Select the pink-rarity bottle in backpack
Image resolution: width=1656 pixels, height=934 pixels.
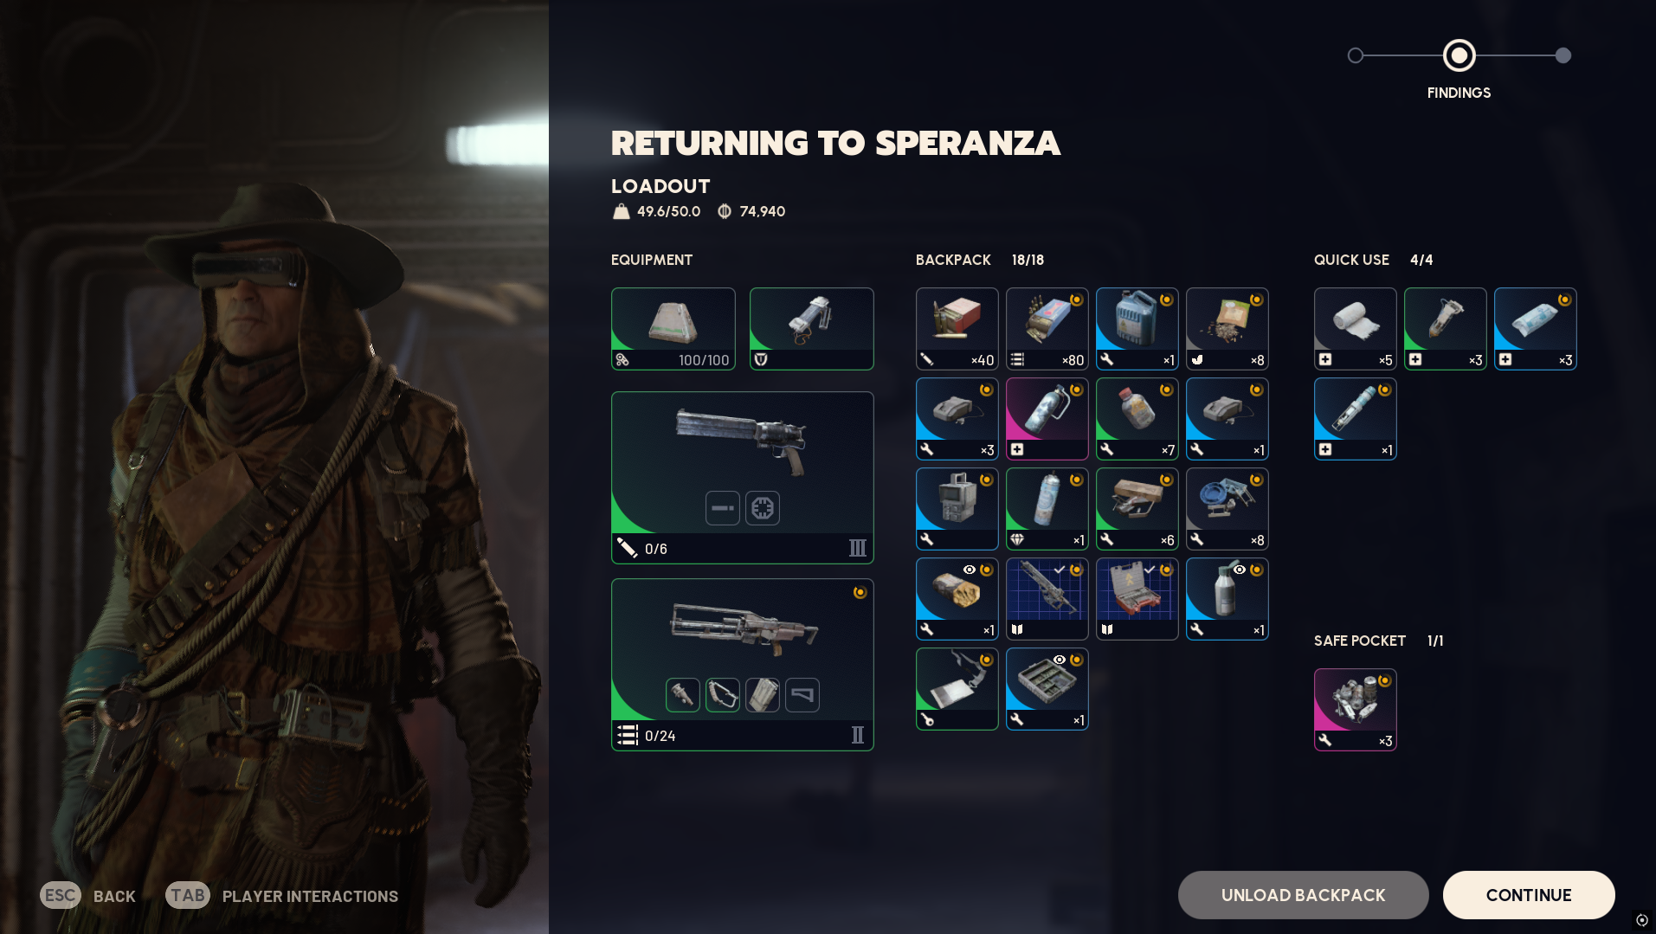pyautogui.click(x=1047, y=419)
